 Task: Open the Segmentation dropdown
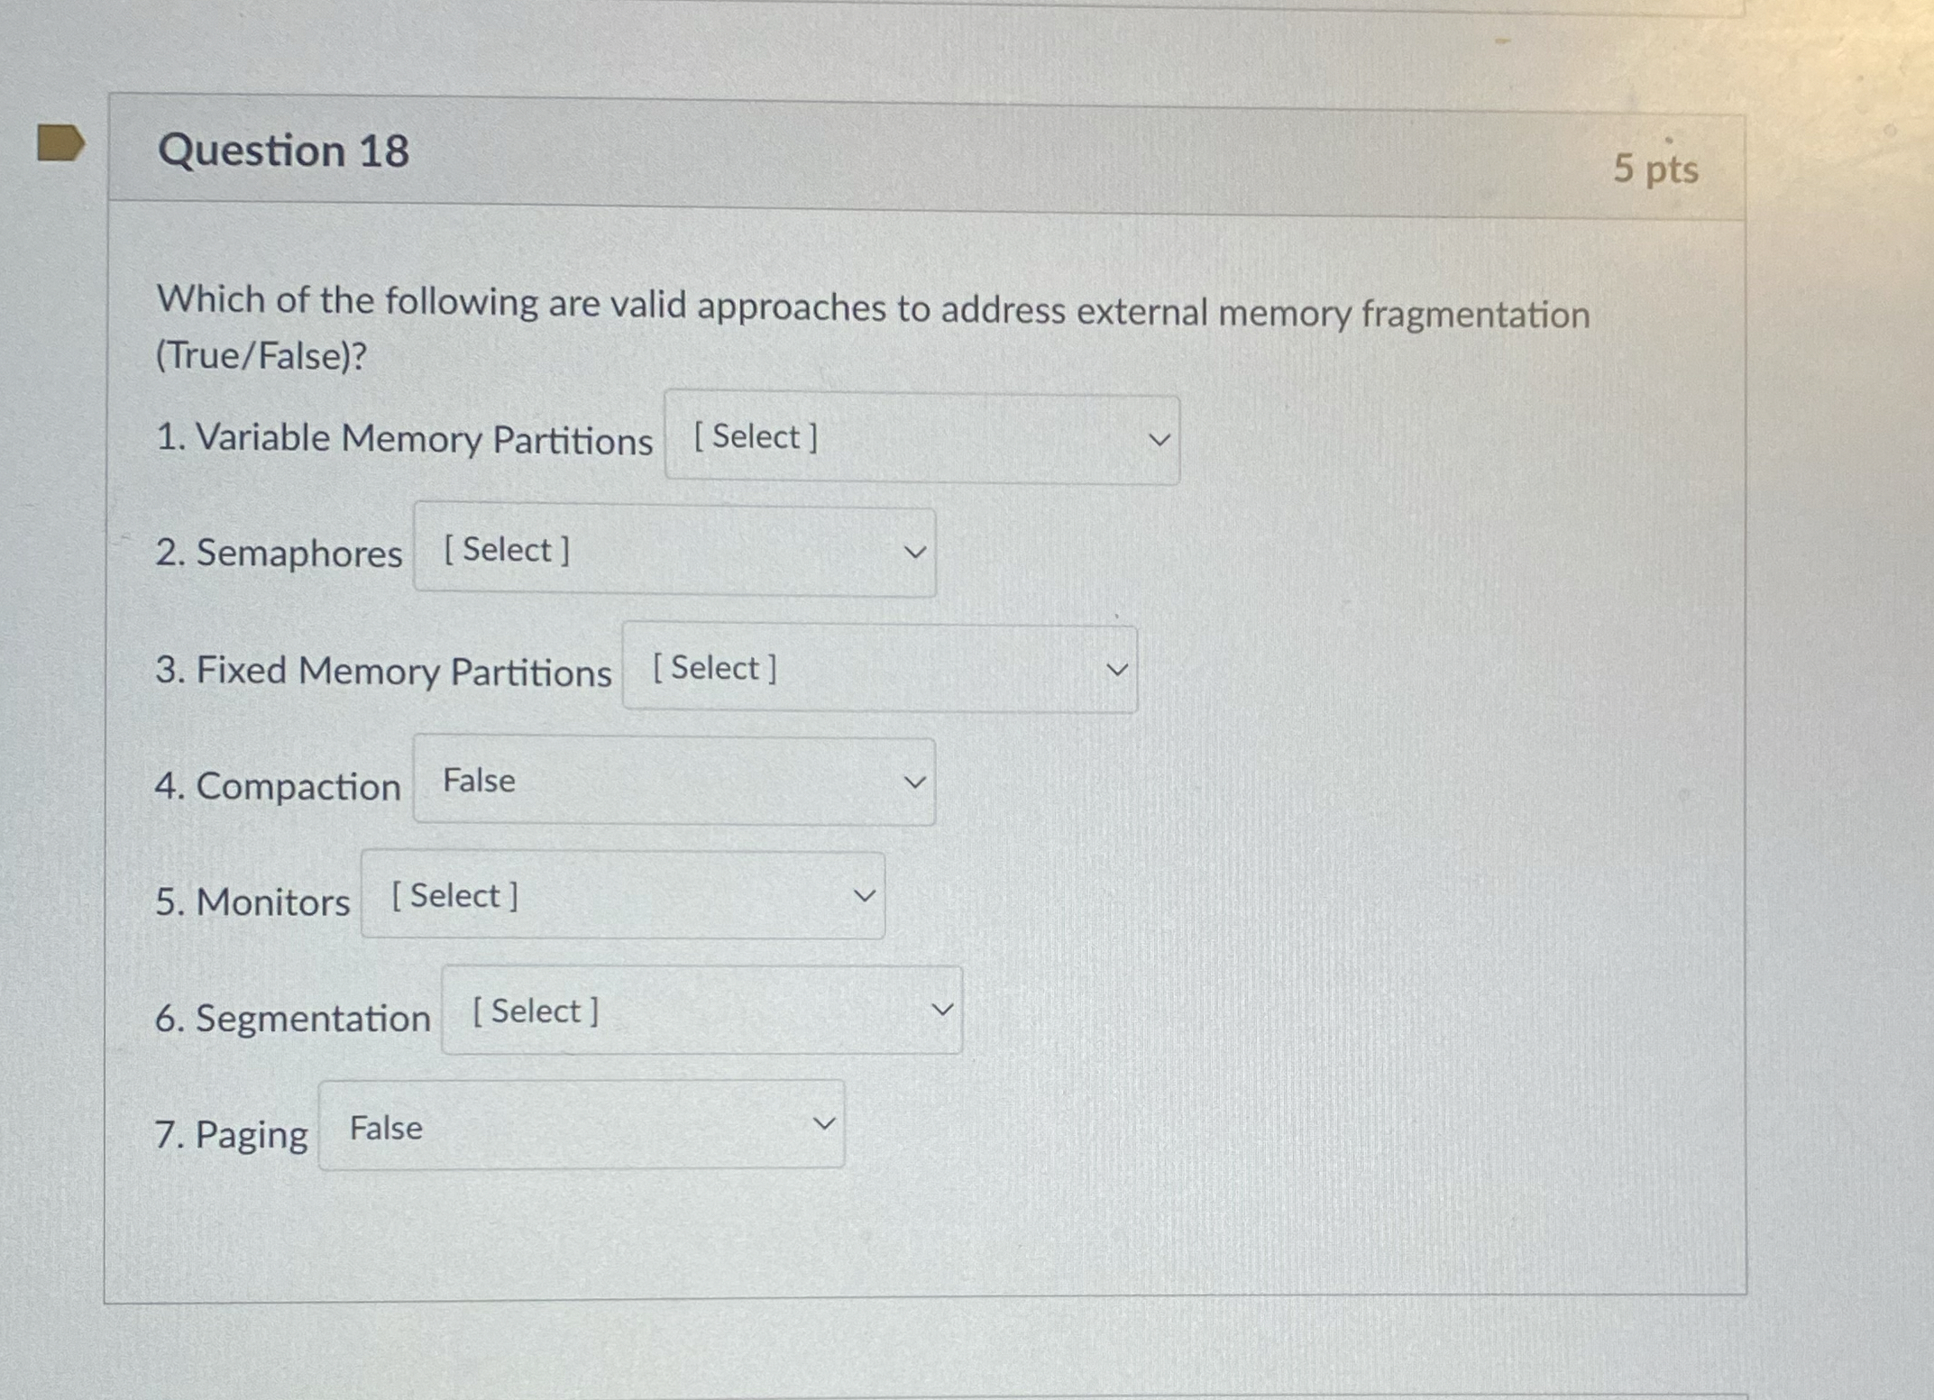point(701,1011)
